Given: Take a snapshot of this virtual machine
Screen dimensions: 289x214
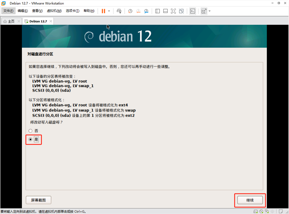Looking at the screenshot, I should pos(130,11).
